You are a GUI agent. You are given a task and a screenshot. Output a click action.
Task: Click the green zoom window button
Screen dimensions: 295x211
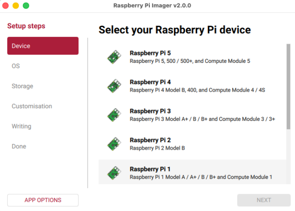click(26, 6)
